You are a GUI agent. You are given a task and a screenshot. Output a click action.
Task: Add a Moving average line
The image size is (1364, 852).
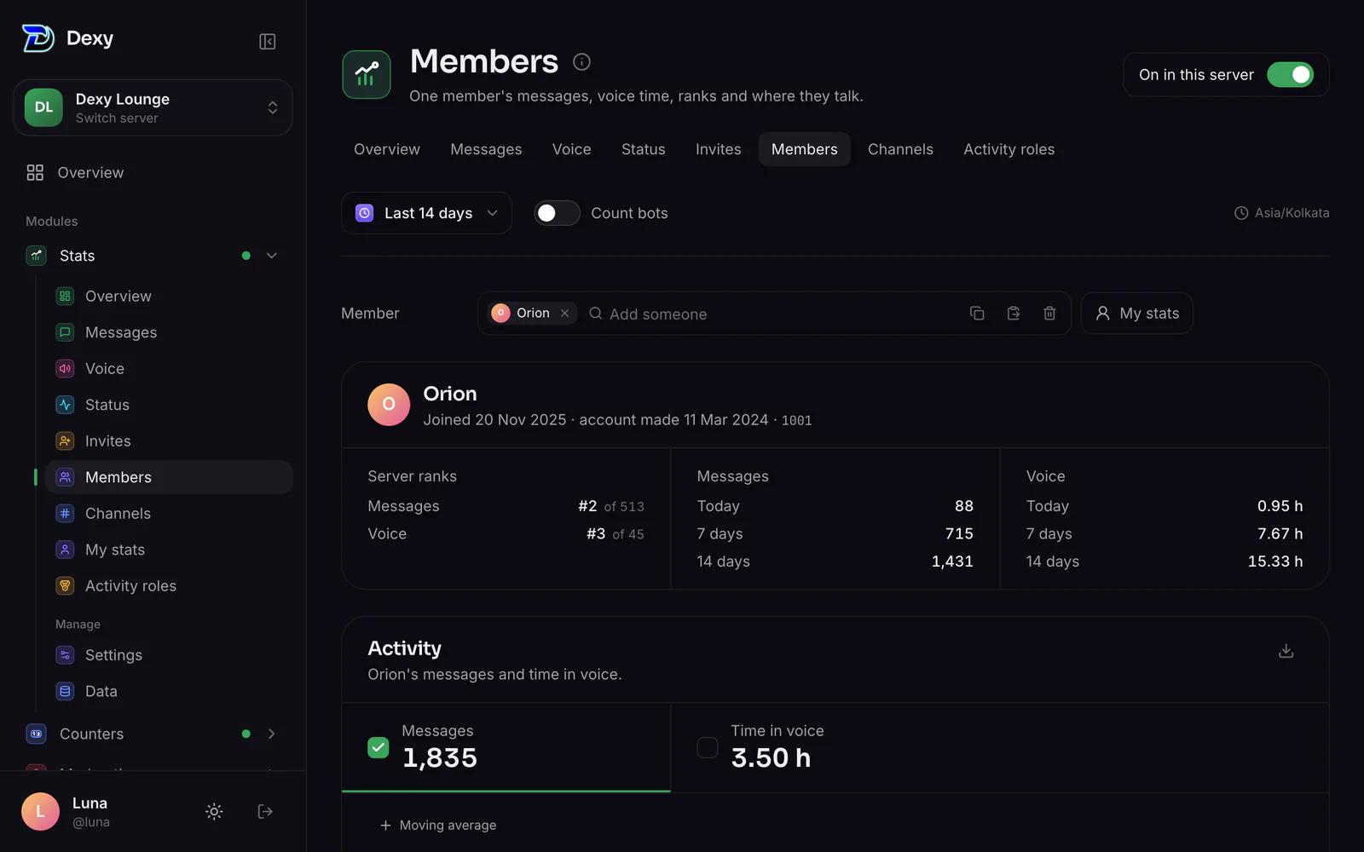pyautogui.click(x=438, y=825)
